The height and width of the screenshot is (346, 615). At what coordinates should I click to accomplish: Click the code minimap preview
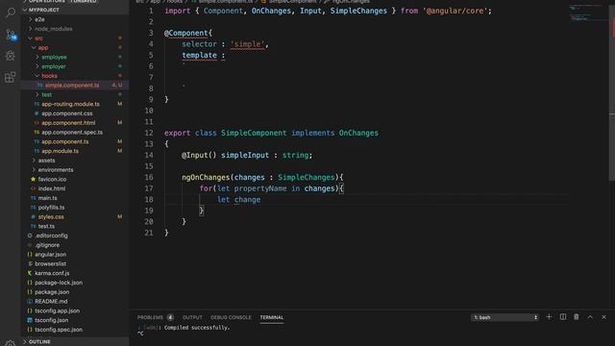[x=585, y=13]
